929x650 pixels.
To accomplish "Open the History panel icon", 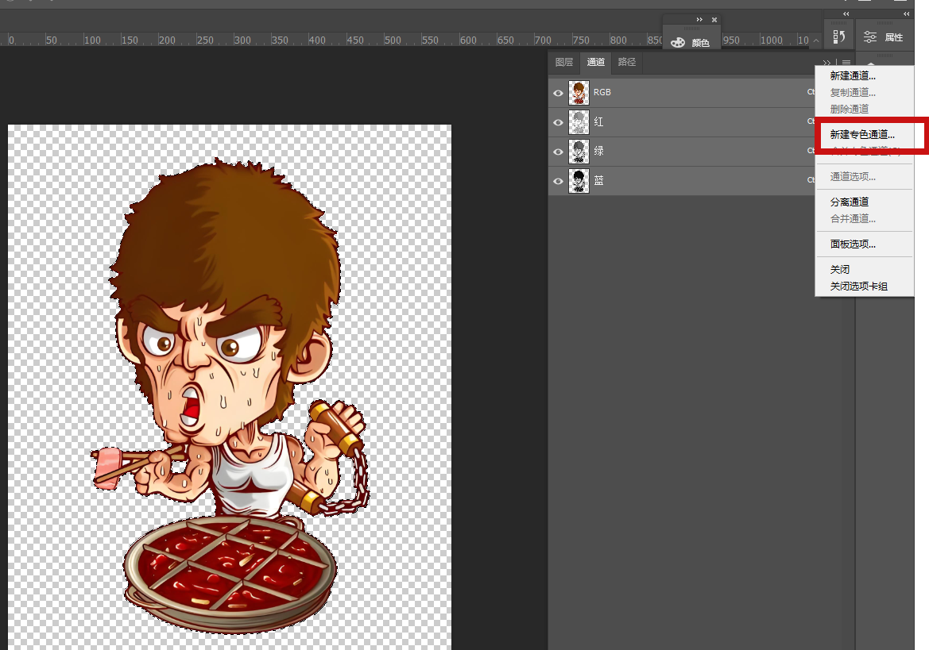I will click(x=838, y=37).
